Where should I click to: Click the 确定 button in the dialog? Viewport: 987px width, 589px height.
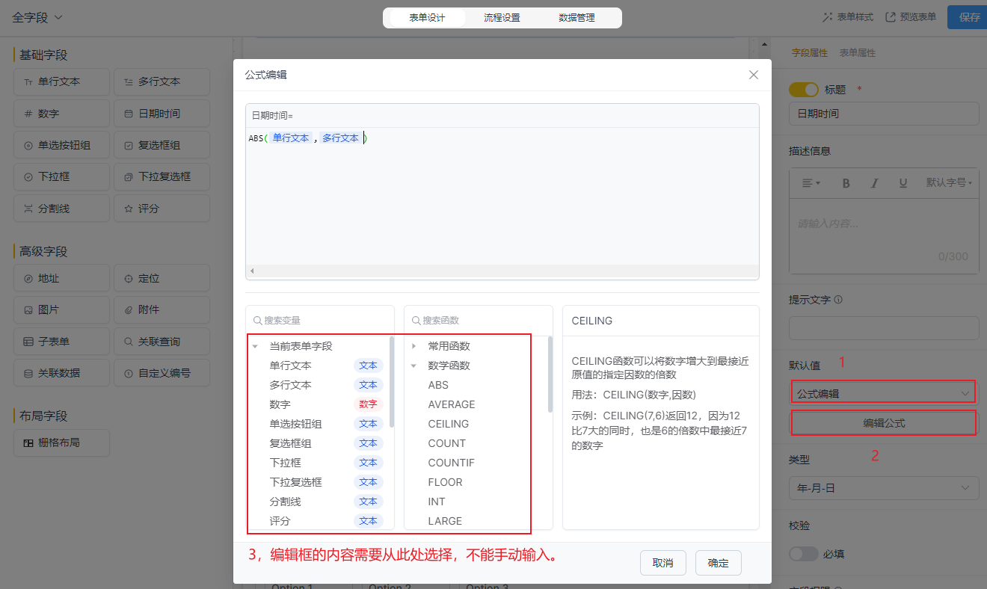click(719, 563)
